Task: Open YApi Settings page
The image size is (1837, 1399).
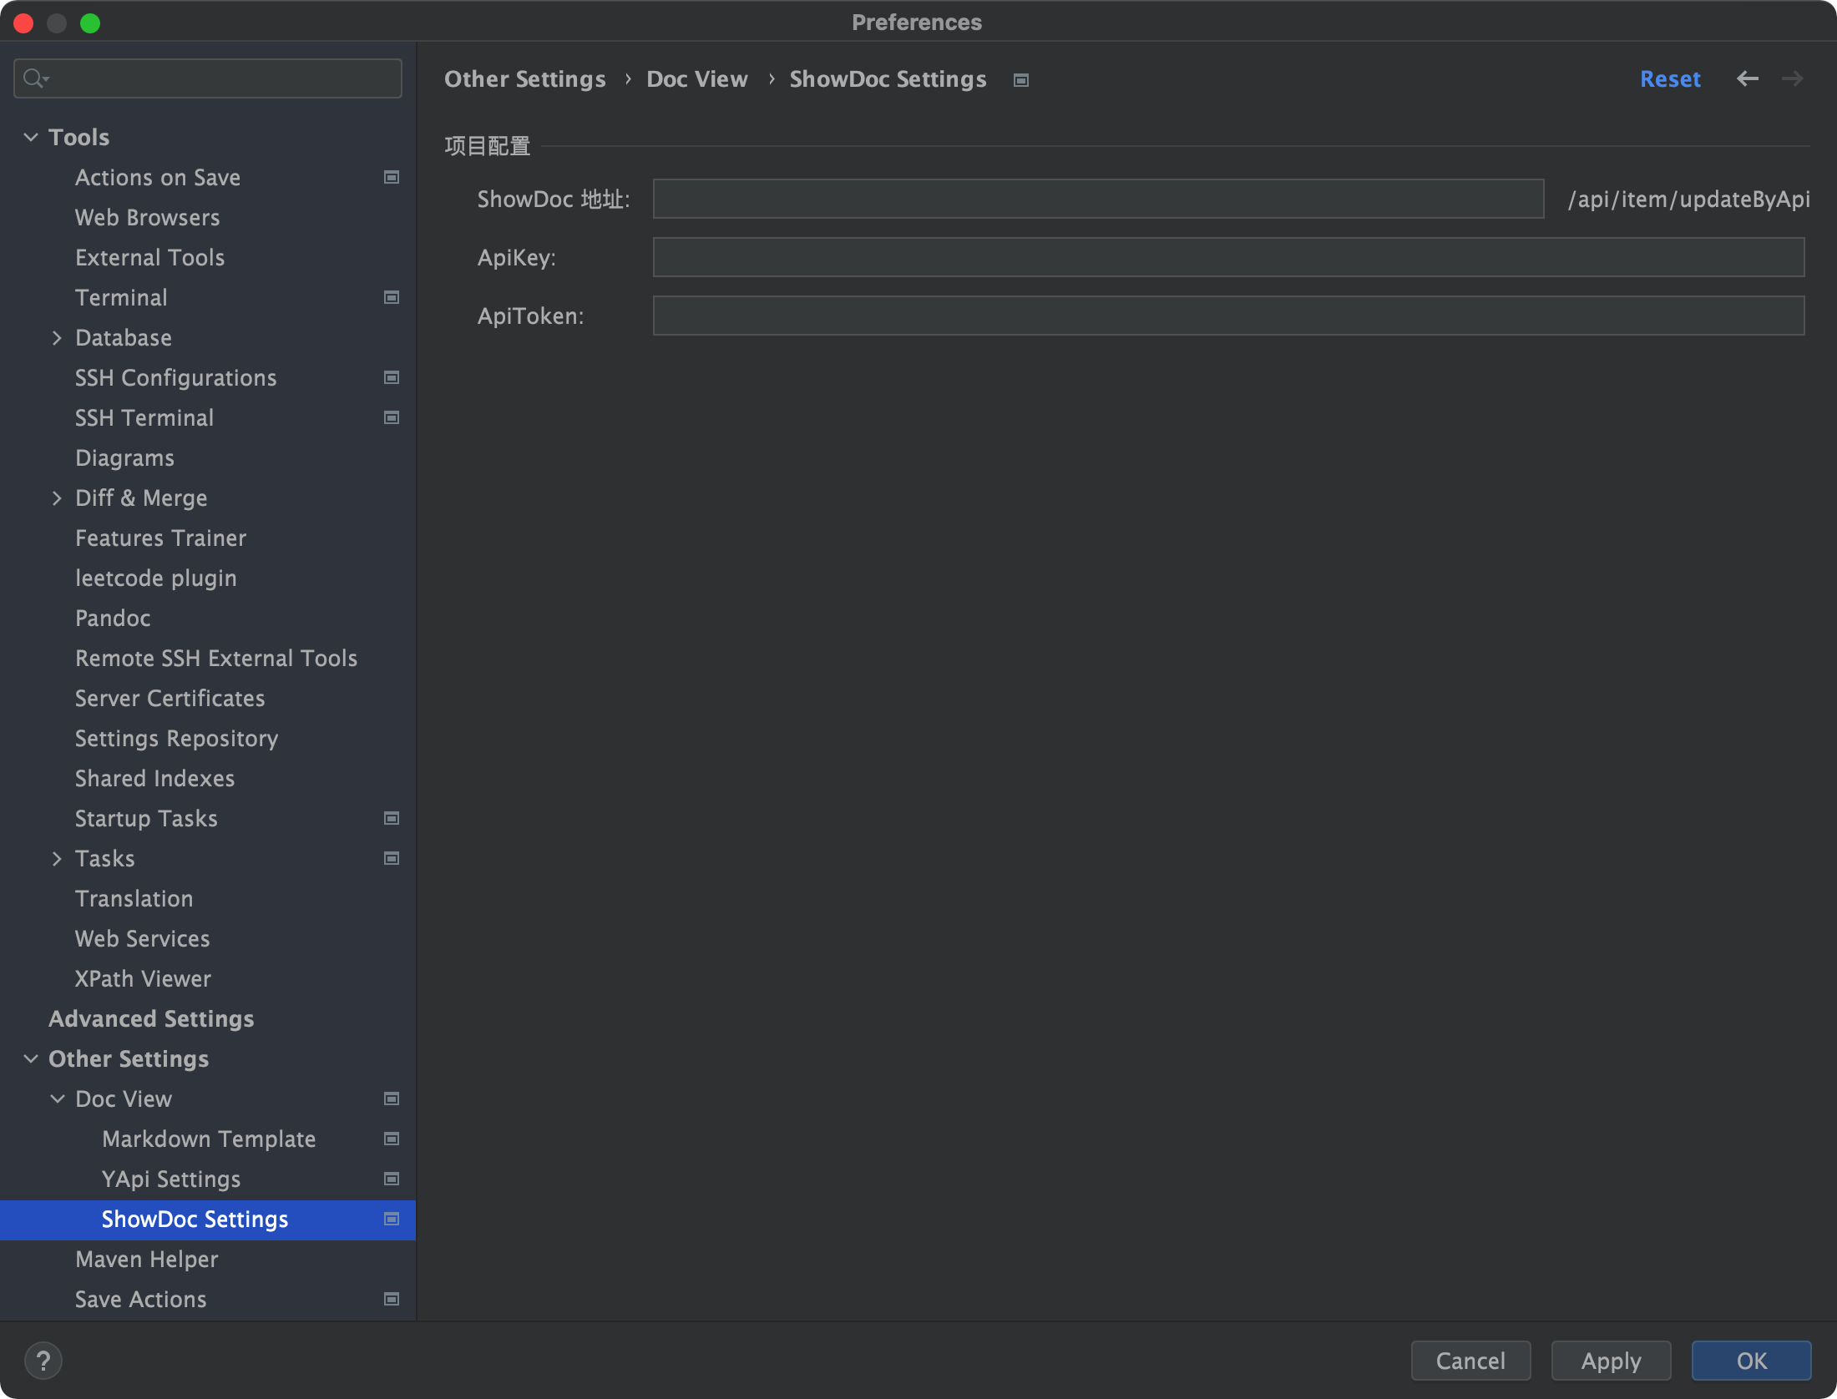Action: point(171,1179)
